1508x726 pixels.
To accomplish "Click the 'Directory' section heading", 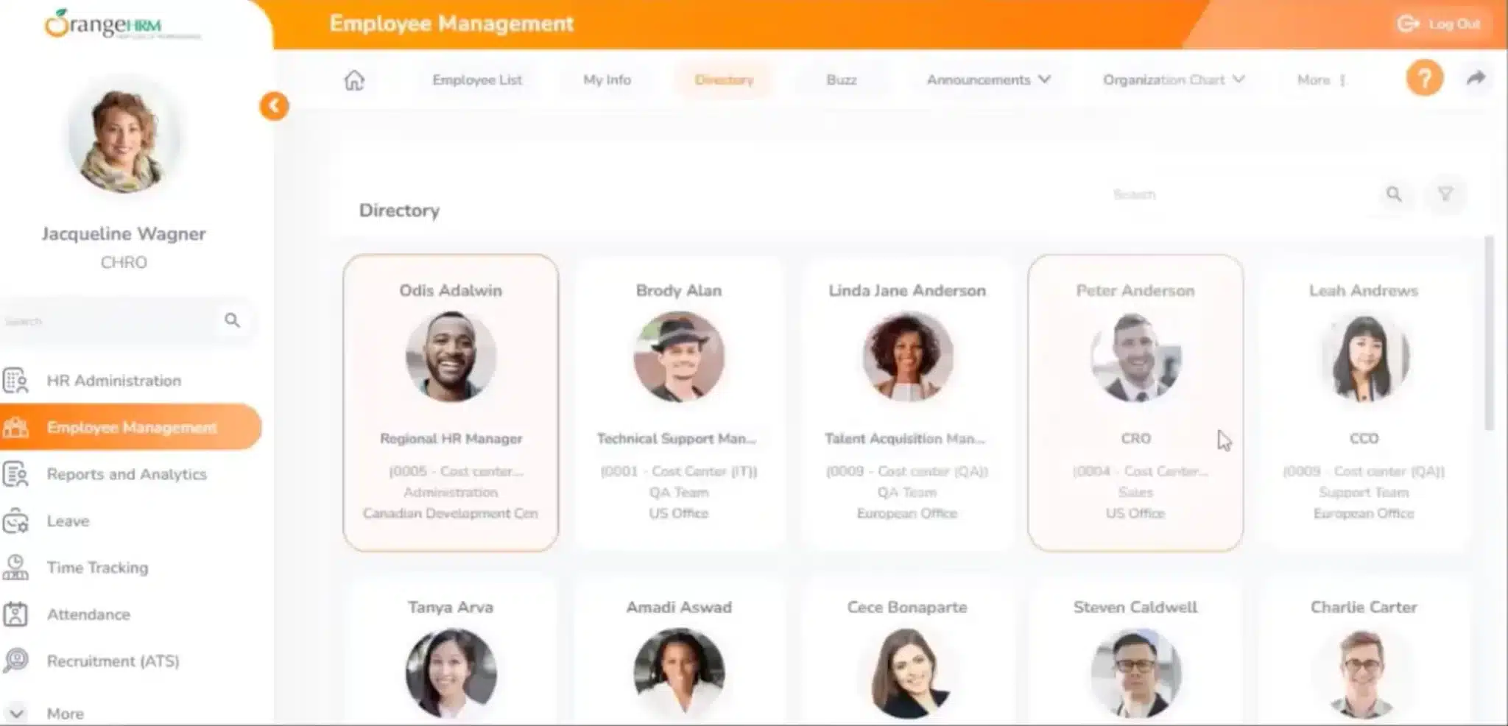I will coord(399,211).
